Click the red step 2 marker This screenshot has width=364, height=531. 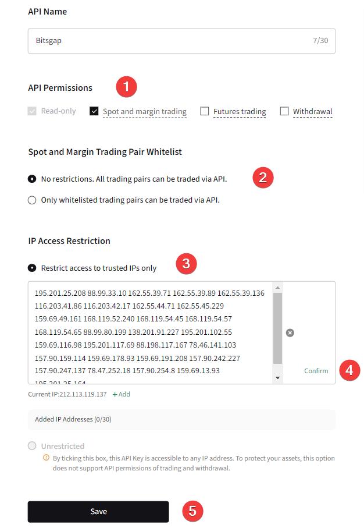(x=263, y=178)
